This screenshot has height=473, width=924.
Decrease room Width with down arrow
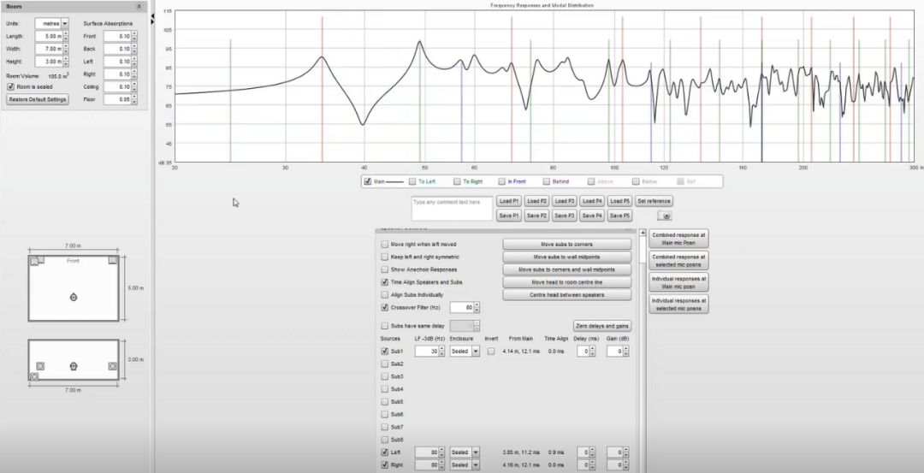(x=65, y=52)
